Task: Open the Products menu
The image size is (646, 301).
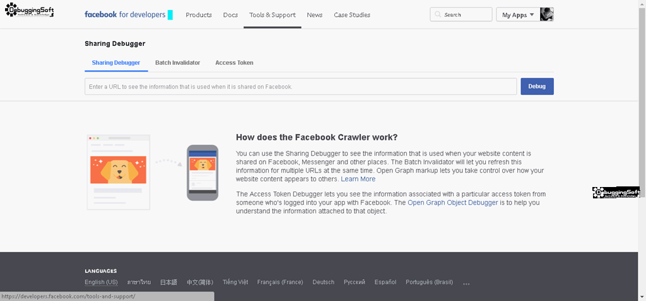Action: [x=199, y=15]
